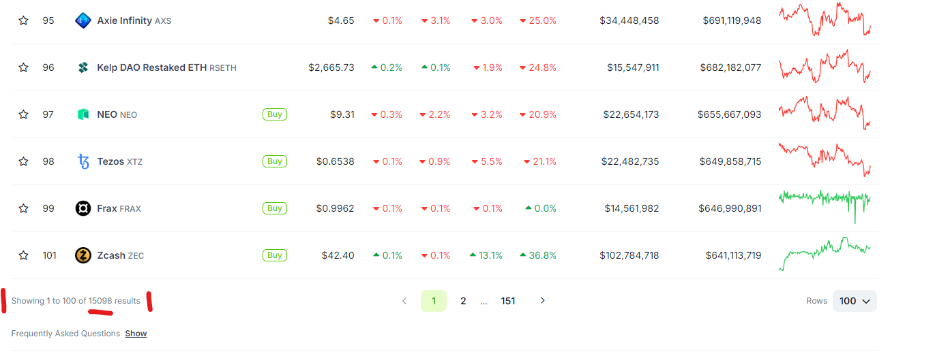Go to page 2 of results
The width and height of the screenshot is (935, 354).
(x=463, y=301)
